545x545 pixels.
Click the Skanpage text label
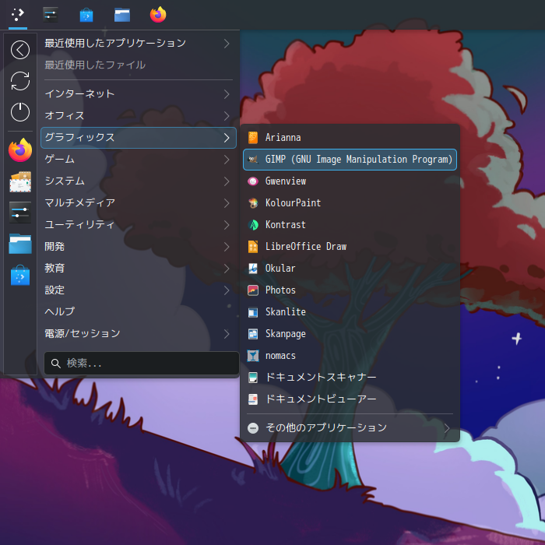(x=286, y=334)
